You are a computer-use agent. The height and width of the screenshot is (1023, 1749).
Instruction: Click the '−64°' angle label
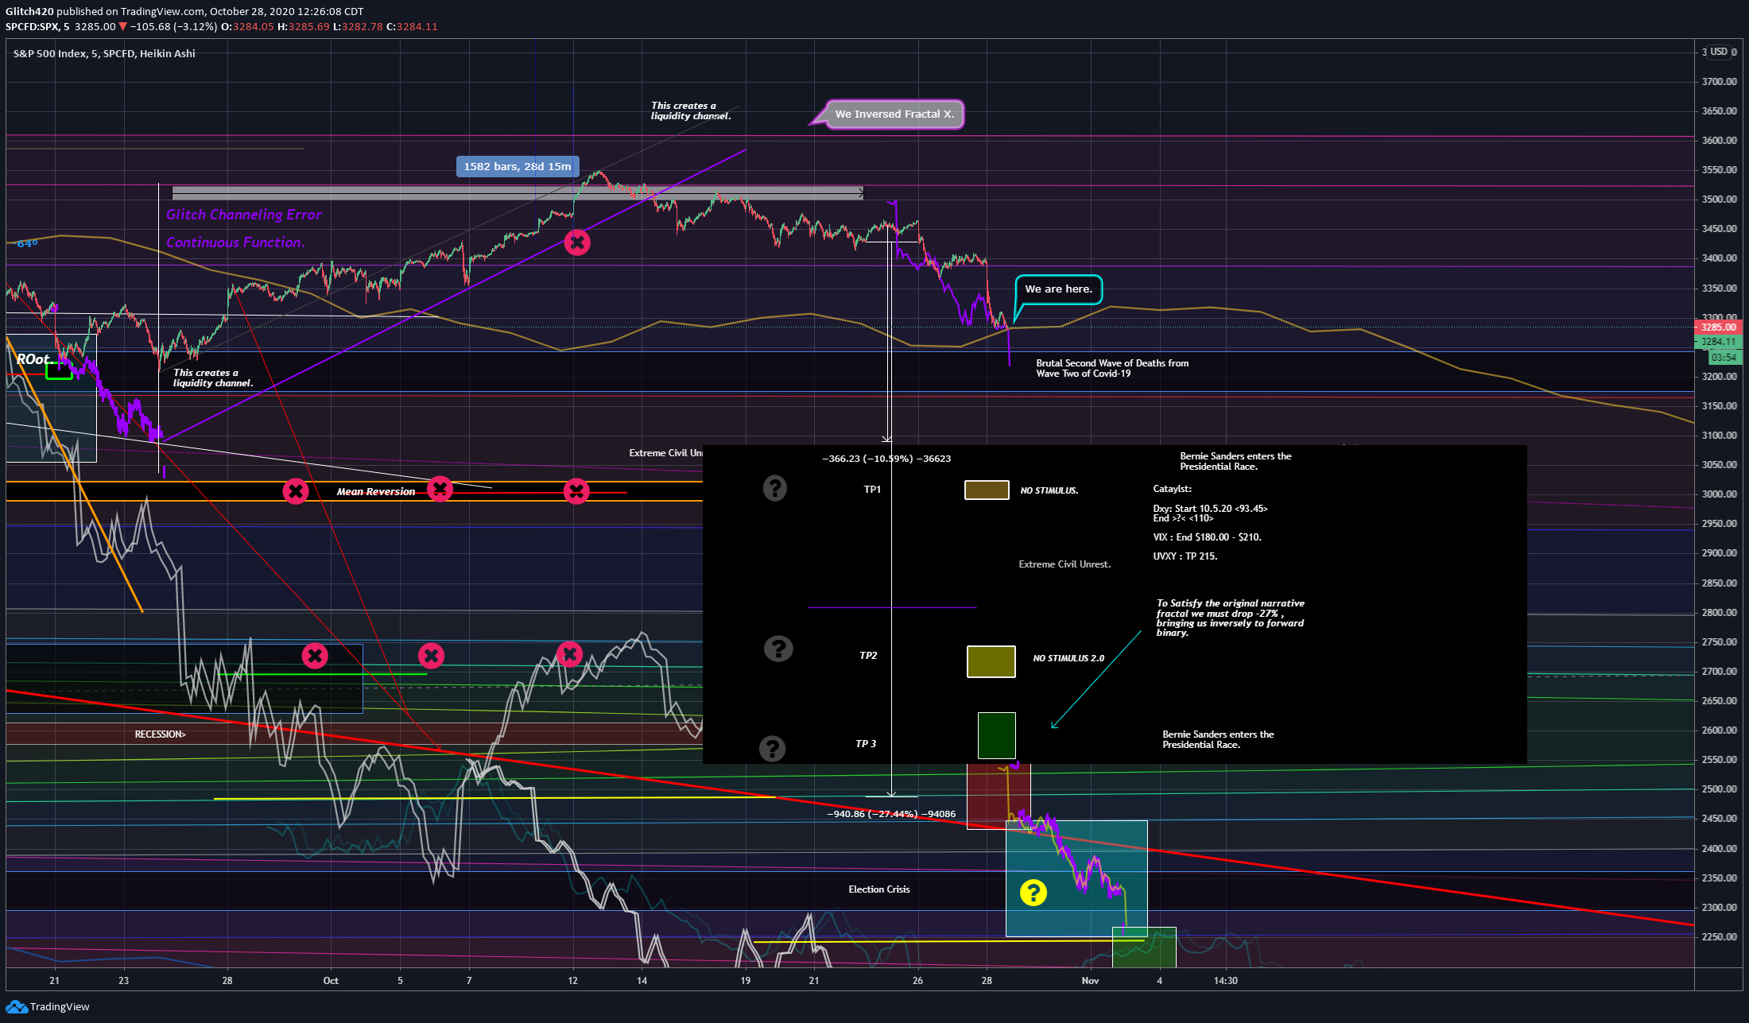pos(25,243)
